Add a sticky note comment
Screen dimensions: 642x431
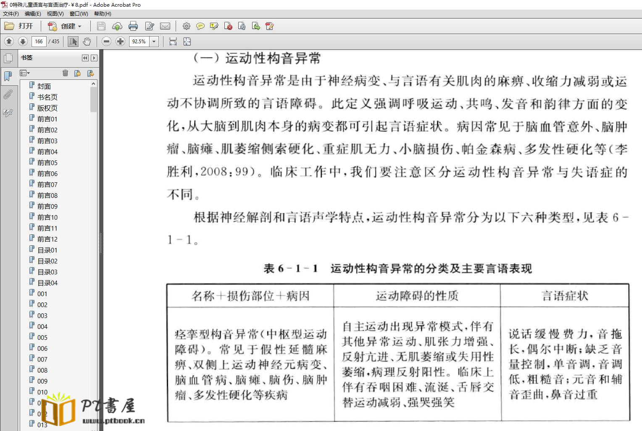pyautogui.click(x=200, y=26)
